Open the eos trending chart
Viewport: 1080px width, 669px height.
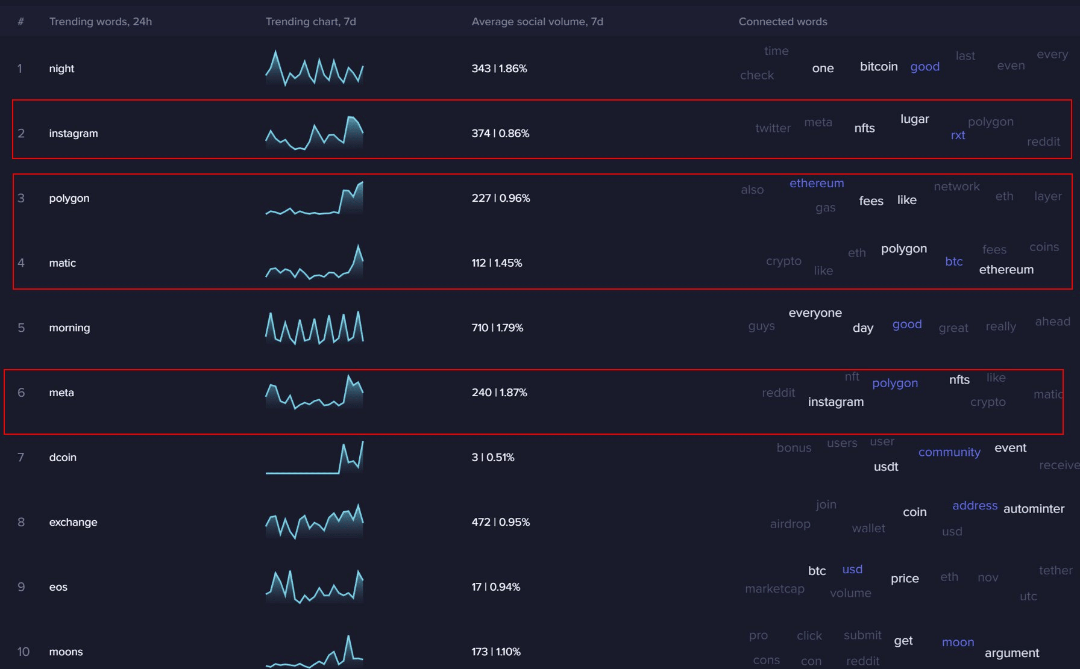click(x=315, y=586)
